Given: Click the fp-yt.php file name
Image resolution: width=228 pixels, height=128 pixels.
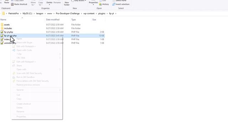Looking at the screenshot, I should 9,32.
